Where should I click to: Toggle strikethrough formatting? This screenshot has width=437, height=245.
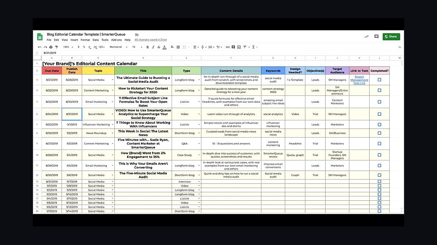(x=158, y=47)
